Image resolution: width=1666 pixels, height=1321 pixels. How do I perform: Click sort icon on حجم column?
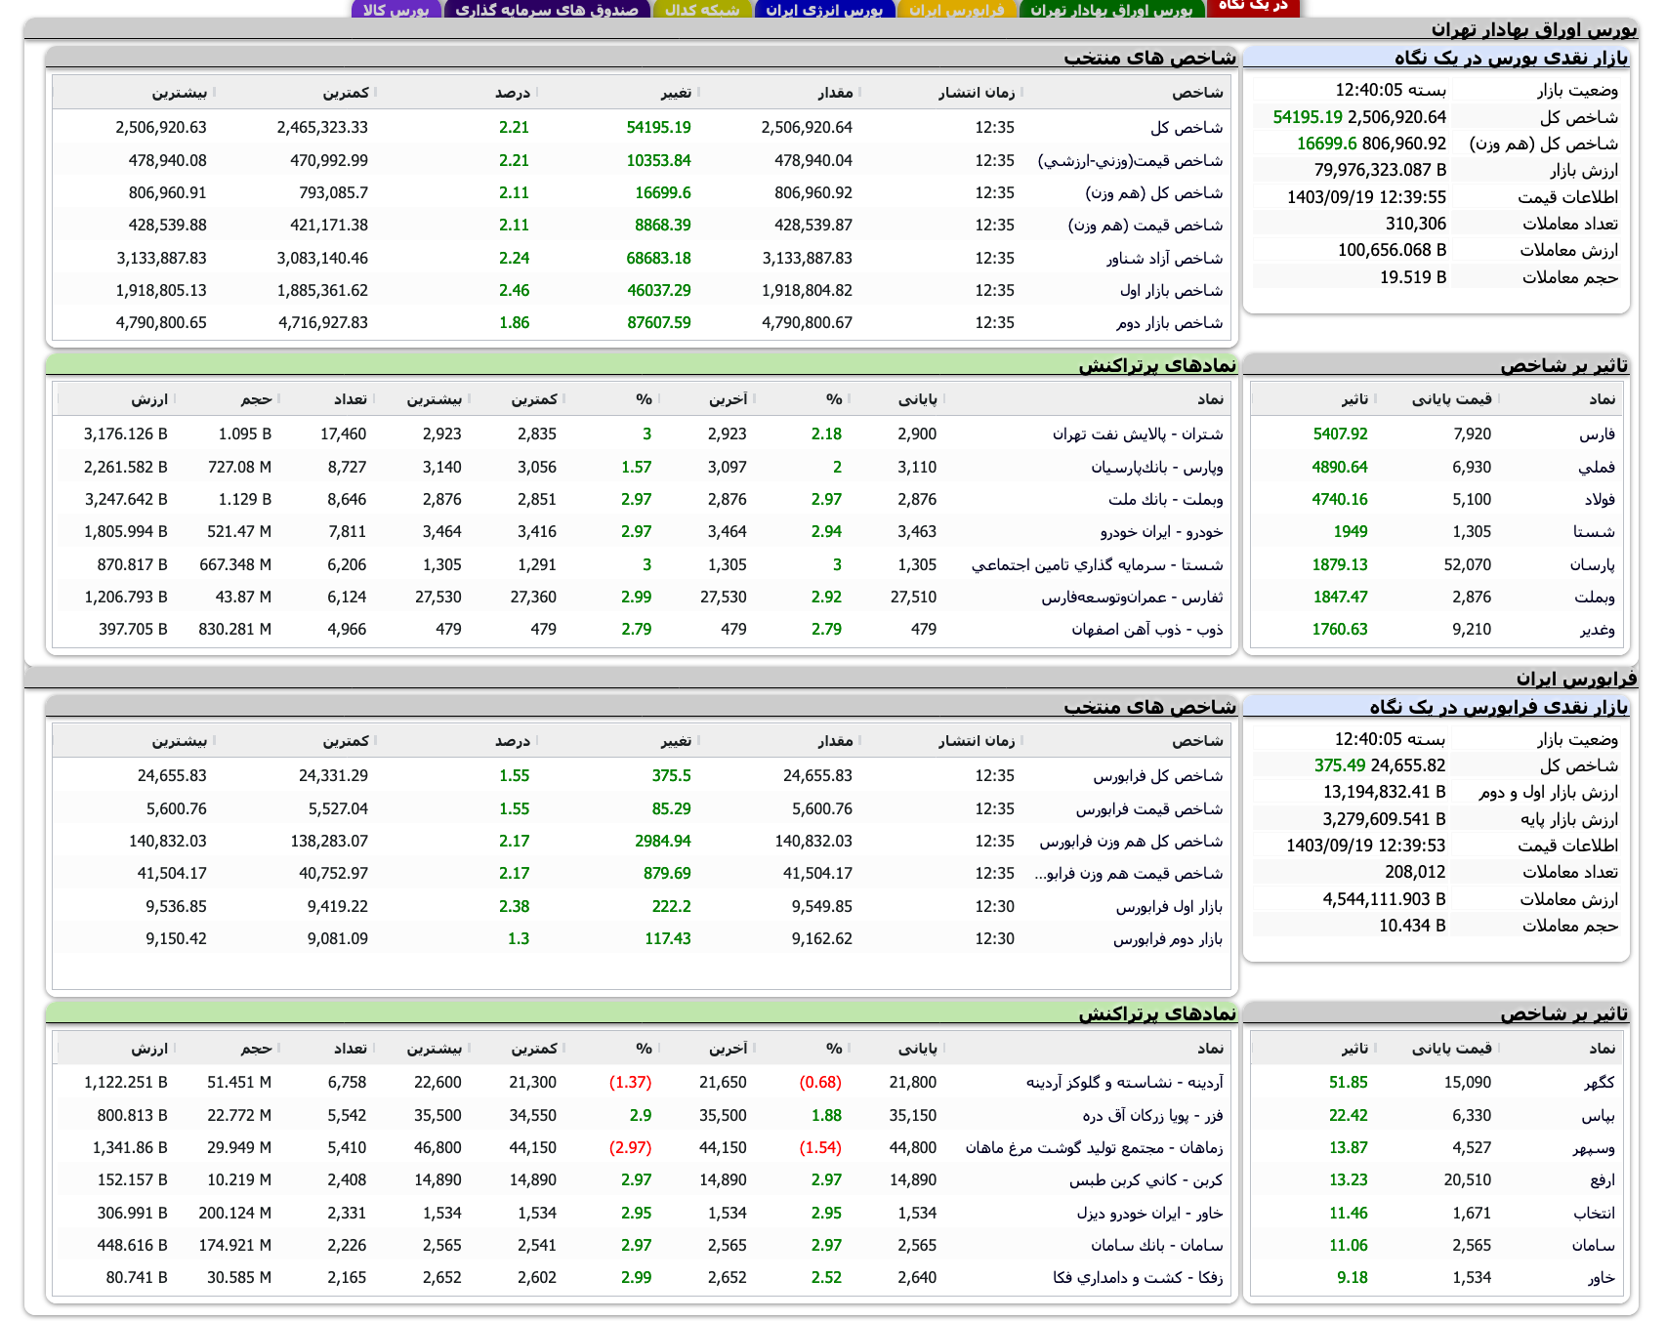280,398
